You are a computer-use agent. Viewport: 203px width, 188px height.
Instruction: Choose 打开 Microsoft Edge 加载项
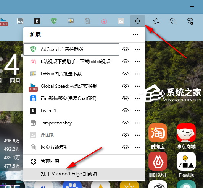pyautogui.click(x=84, y=174)
